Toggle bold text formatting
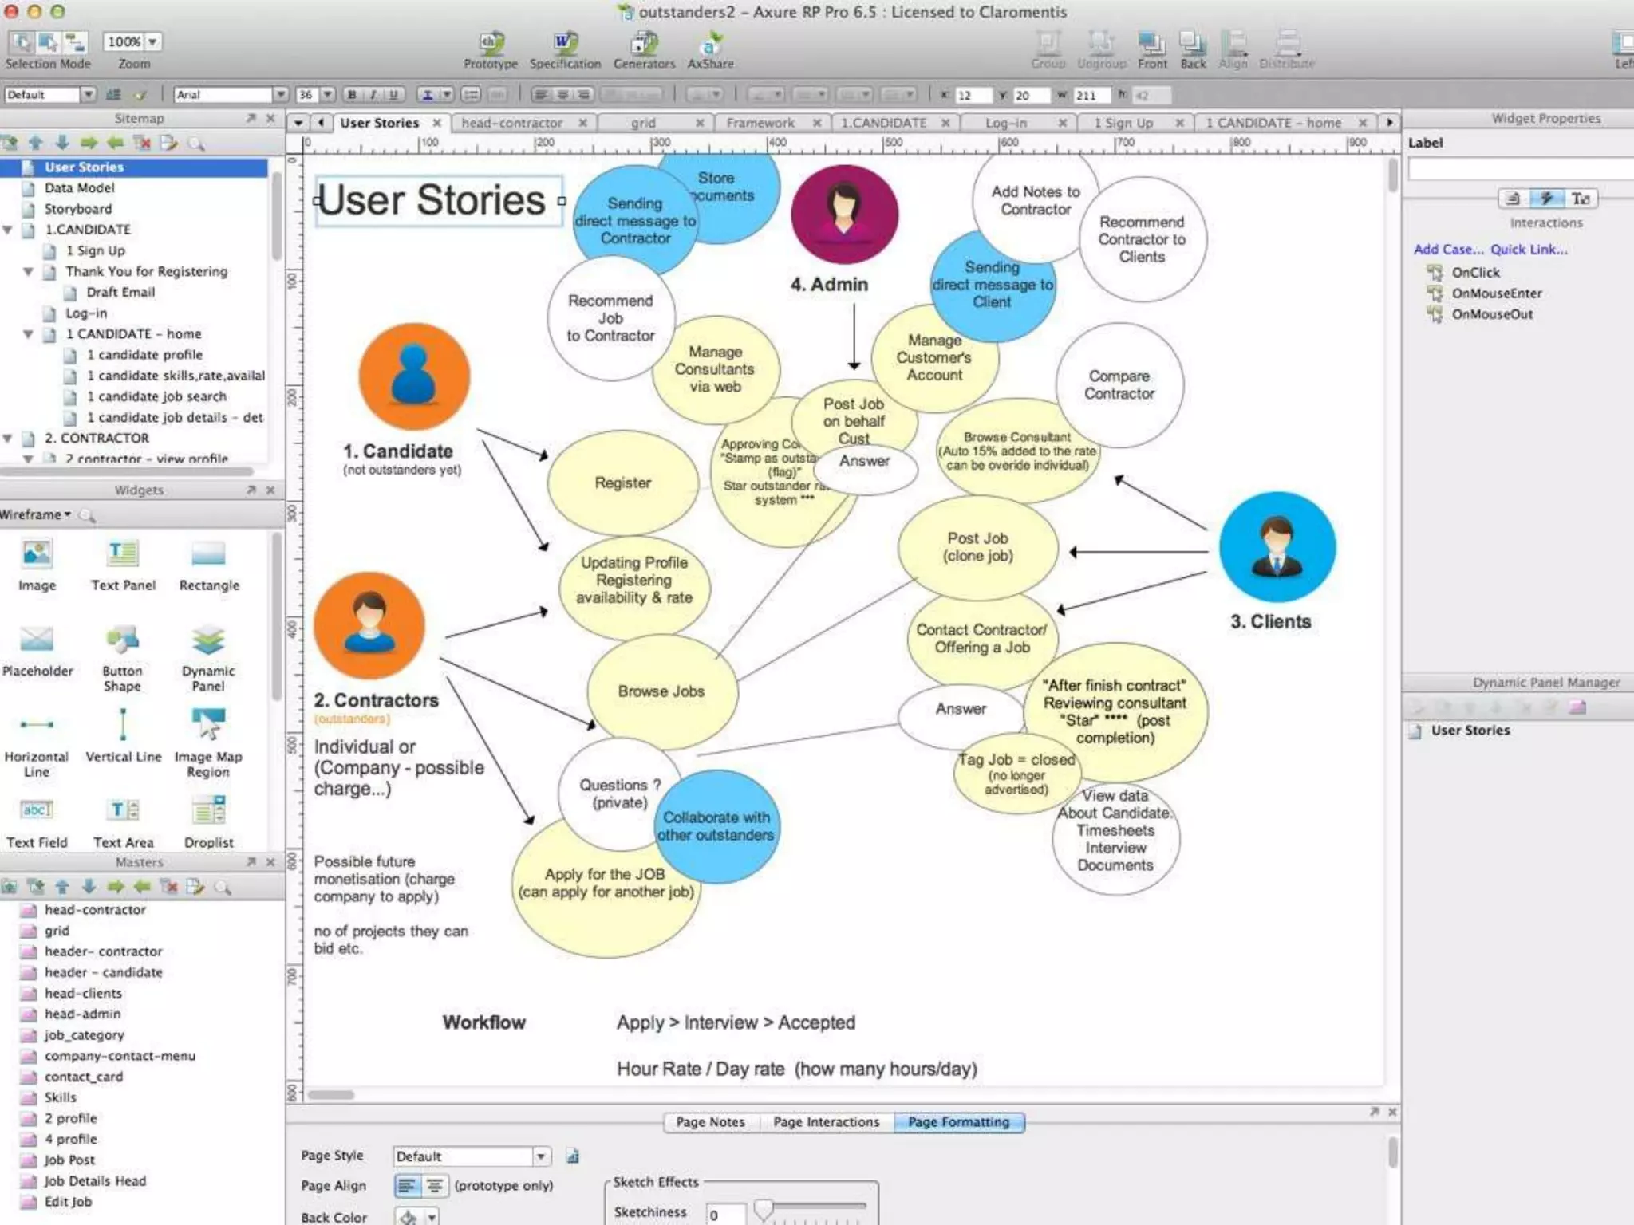 pos(352,95)
